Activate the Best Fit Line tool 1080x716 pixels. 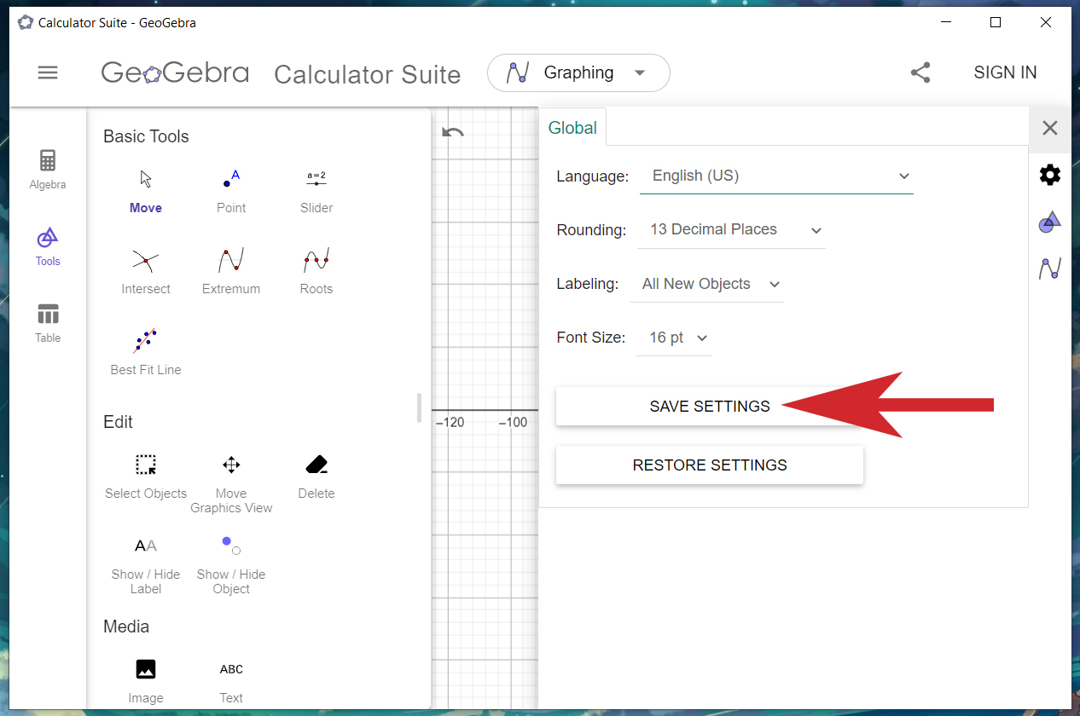(146, 353)
